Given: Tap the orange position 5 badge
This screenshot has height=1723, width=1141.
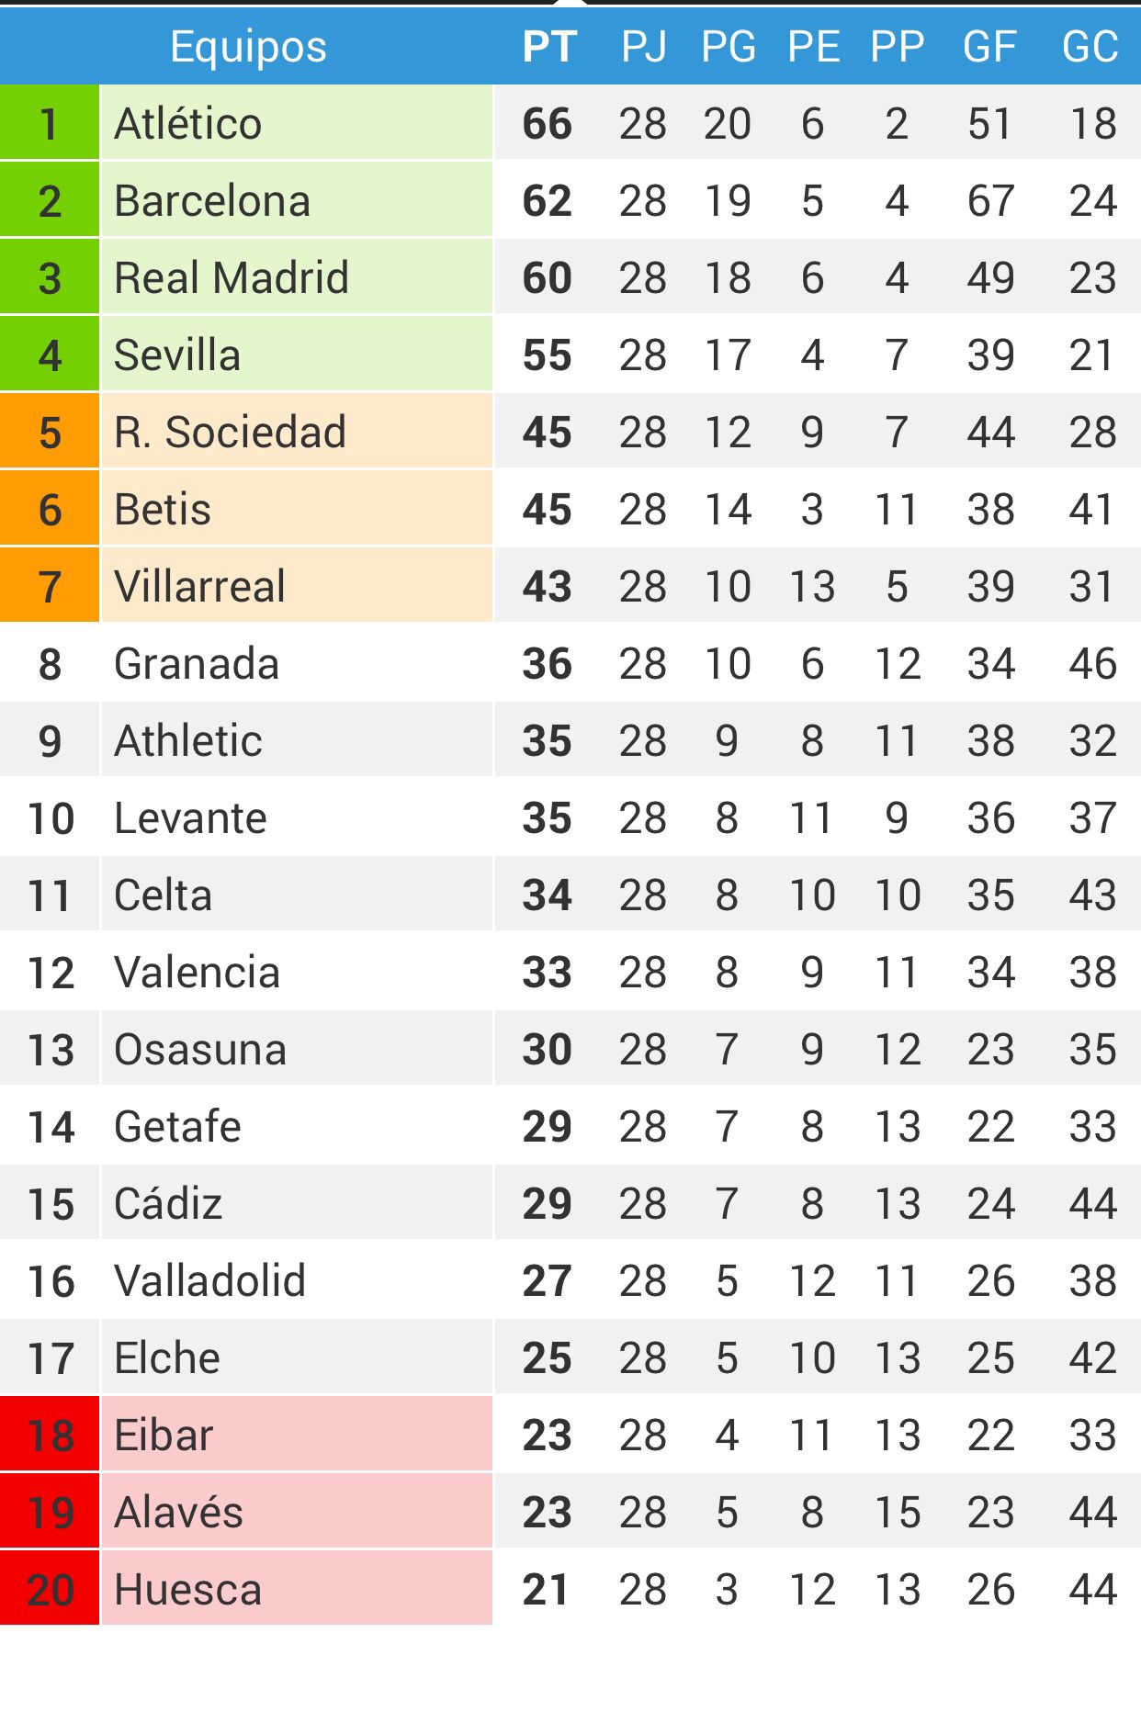Looking at the screenshot, I should pyautogui.click(x=50, y=431).
